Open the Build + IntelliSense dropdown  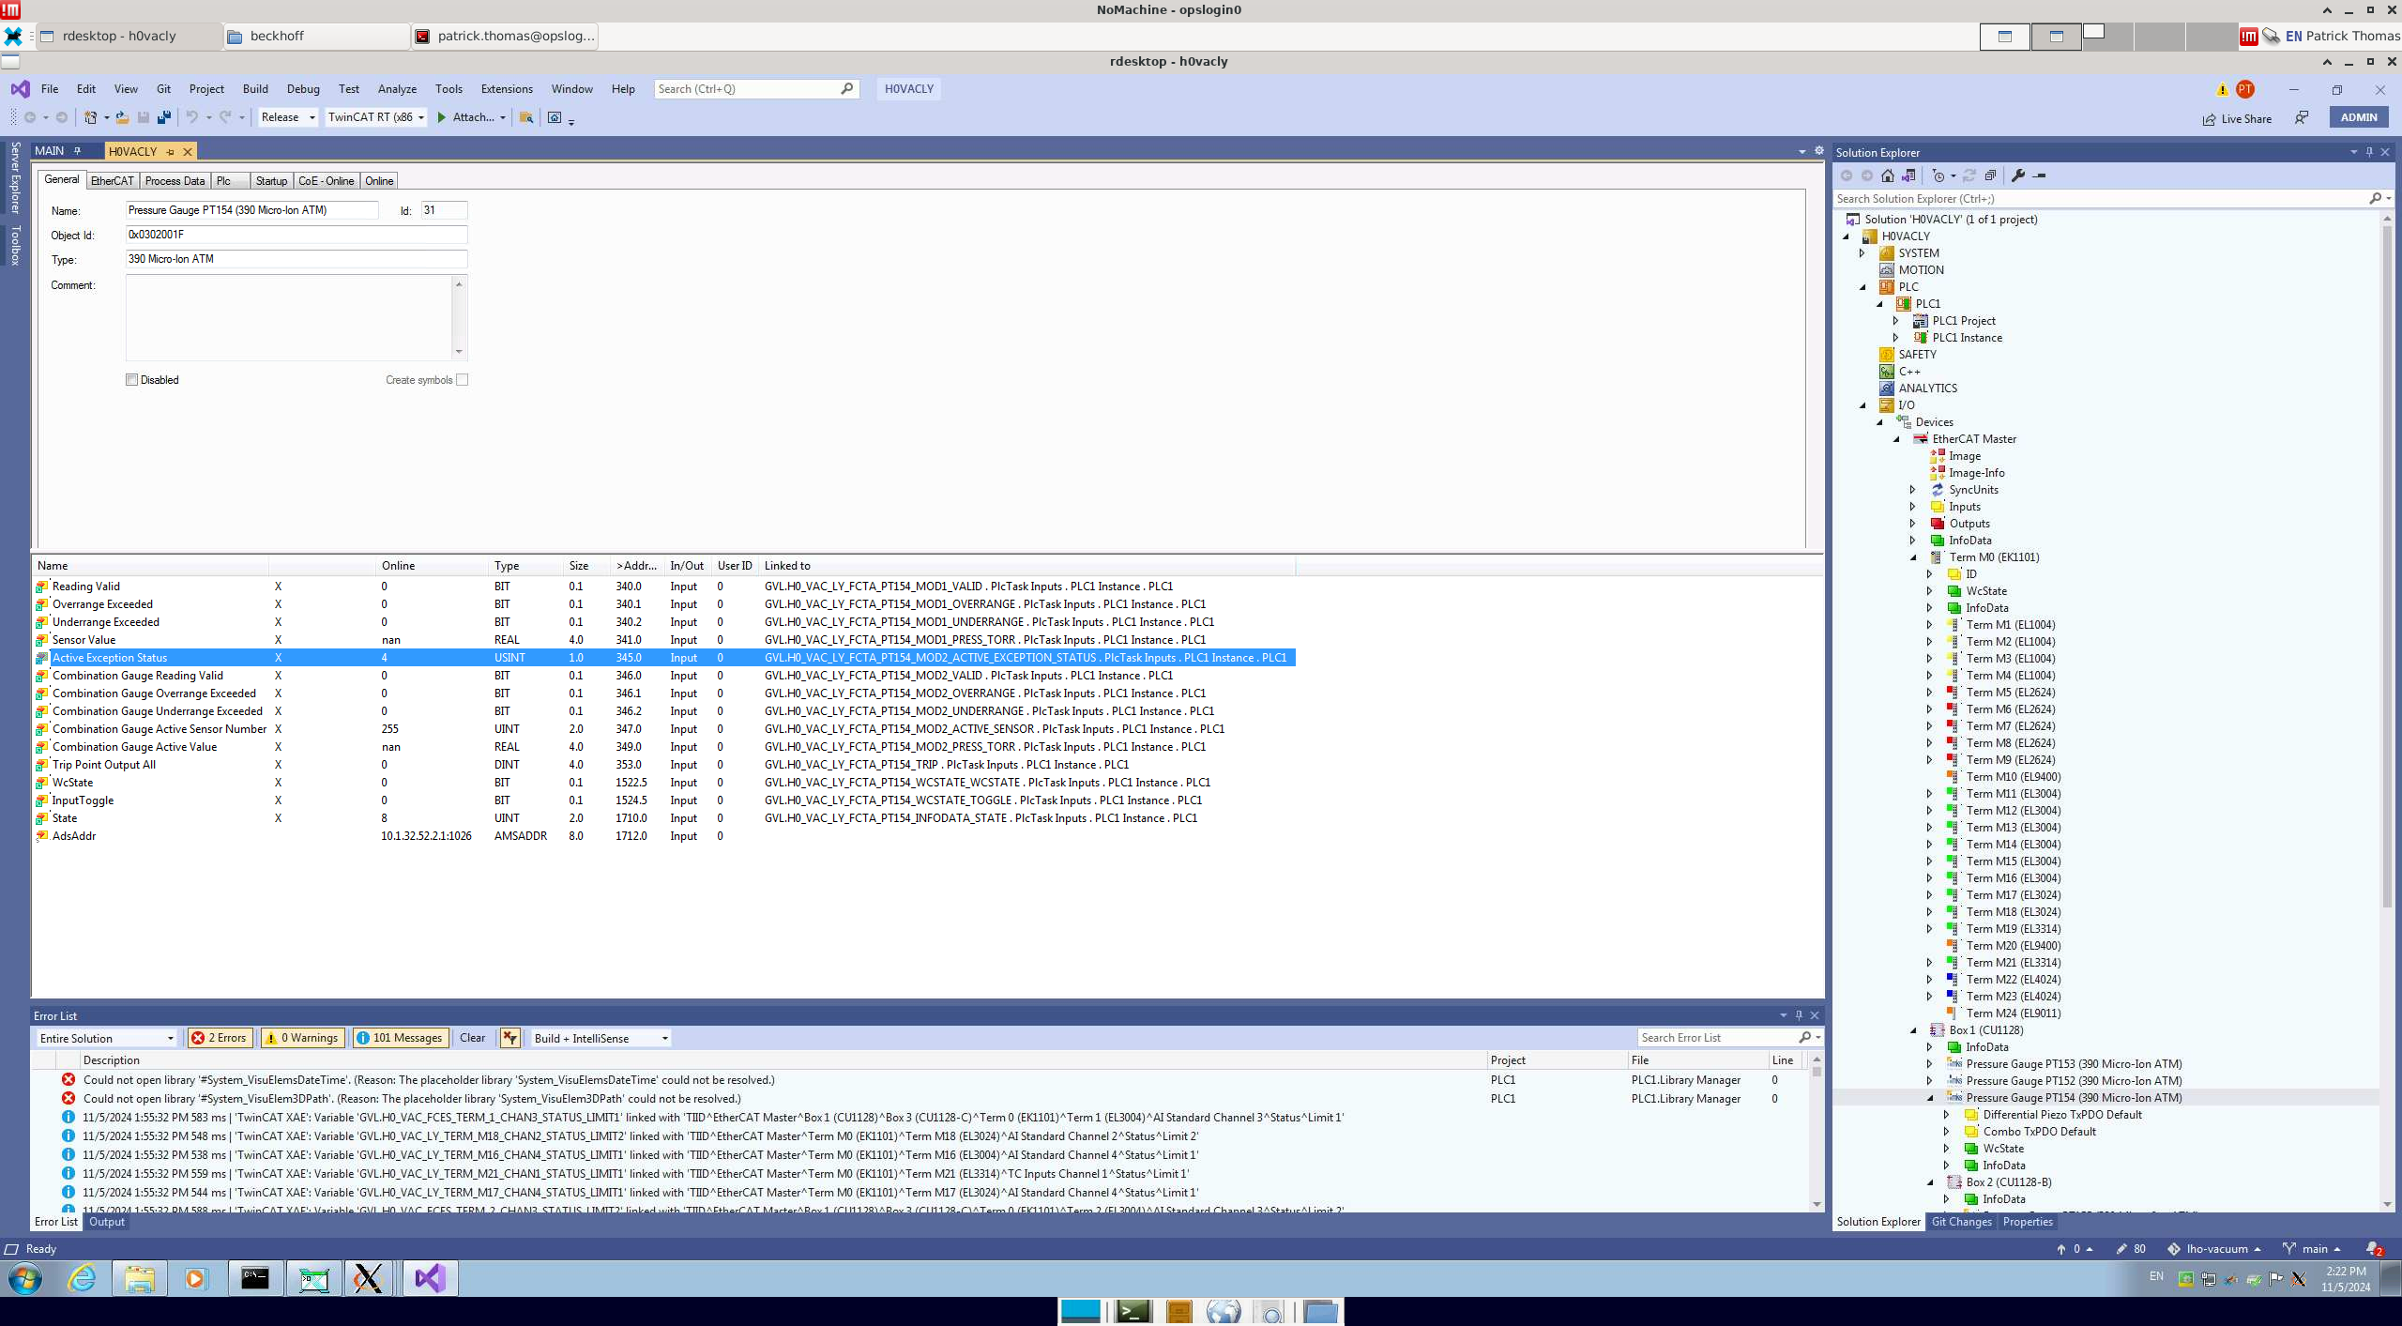[600, 1038]
